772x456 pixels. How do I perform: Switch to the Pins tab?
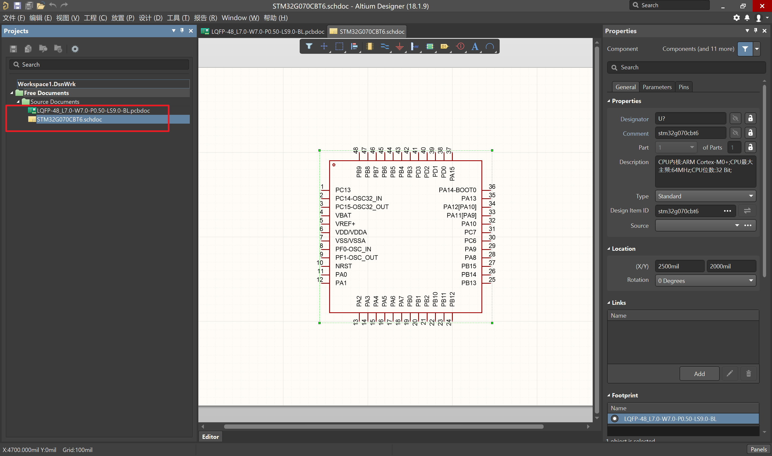tap(683, 87)
